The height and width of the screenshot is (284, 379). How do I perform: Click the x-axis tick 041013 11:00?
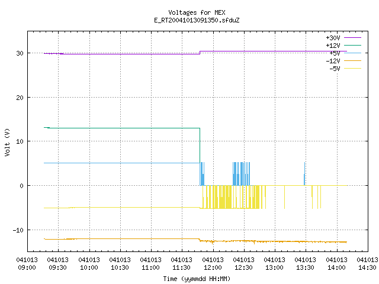150,264
